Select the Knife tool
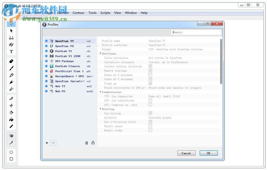 (x=11, y=98)
